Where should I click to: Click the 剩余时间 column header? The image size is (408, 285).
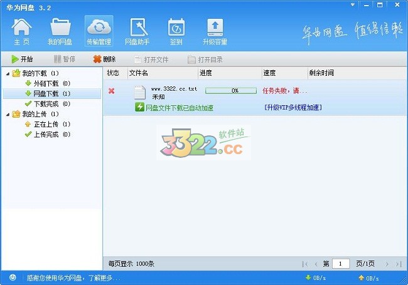coord(358,73)
